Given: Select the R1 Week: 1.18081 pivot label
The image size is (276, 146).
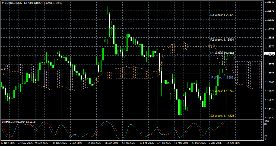Looking at the screenshot, I should point(222,53).
